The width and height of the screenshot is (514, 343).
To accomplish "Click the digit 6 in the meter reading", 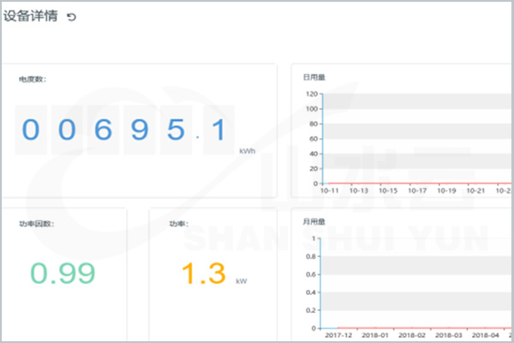I will [104, 130].
